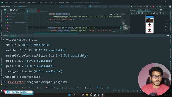Image resolution: width=172 pixels, height=97 pixels.
Task: Click emulator zoom magnifier icon
Action: pos(166,27)
